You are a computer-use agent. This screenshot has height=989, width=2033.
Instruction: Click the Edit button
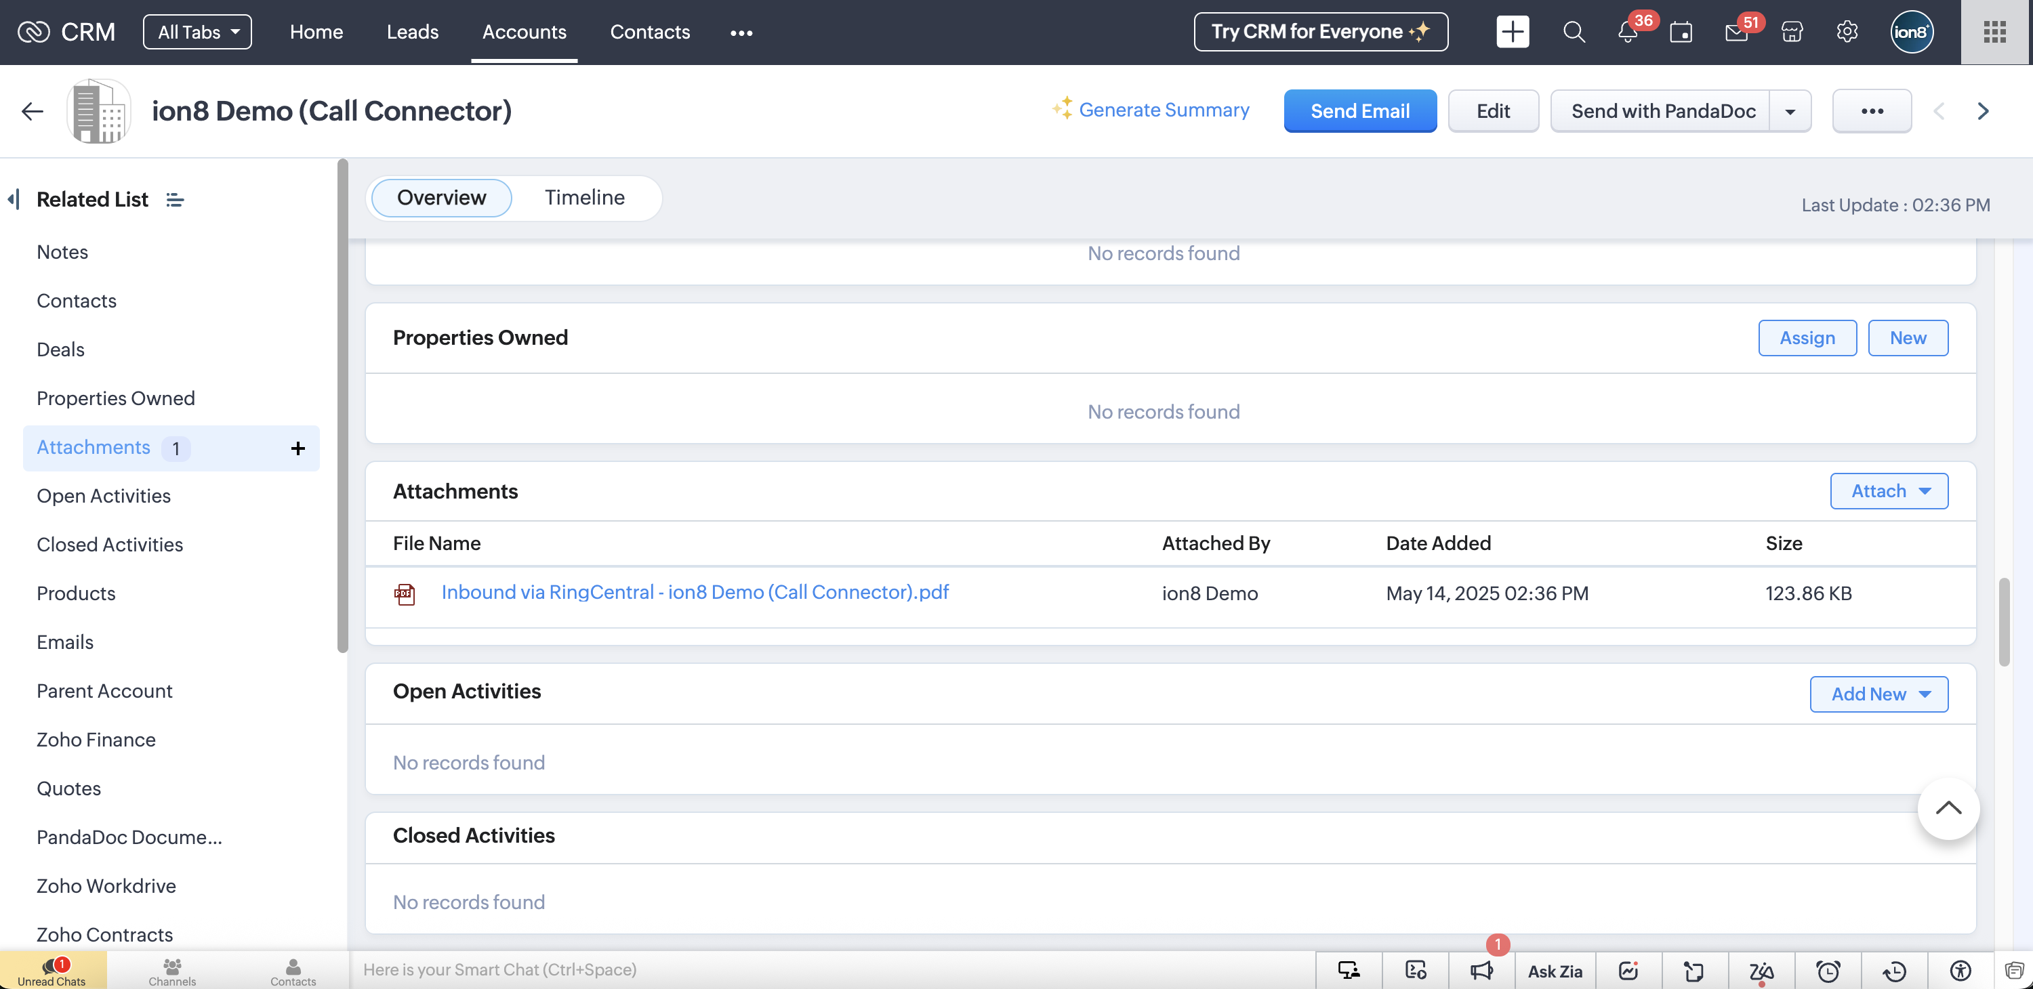(1493, 111)
